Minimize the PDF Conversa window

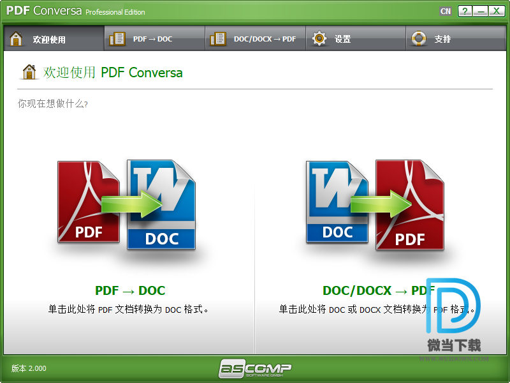point(481,11)
